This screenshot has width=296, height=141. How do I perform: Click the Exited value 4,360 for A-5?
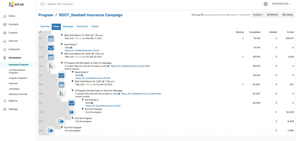point(290,130)
